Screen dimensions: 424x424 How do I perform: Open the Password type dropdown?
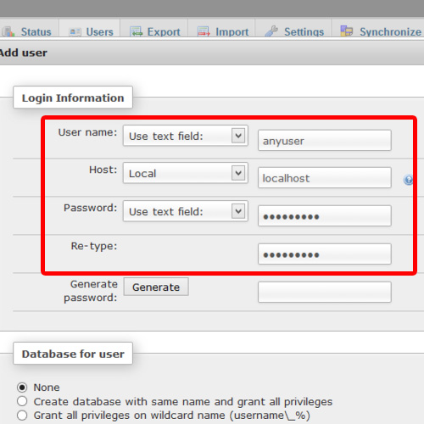(186, 211)
